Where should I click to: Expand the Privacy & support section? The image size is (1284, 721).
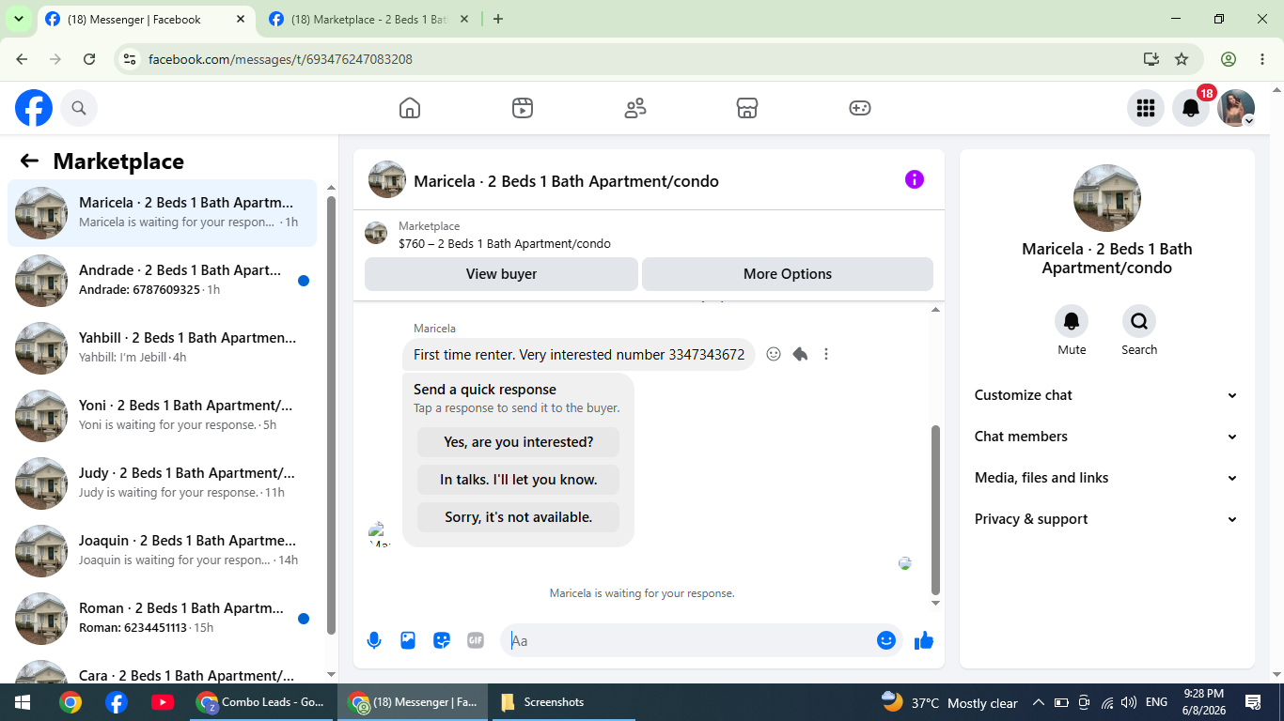(1106, 519)
